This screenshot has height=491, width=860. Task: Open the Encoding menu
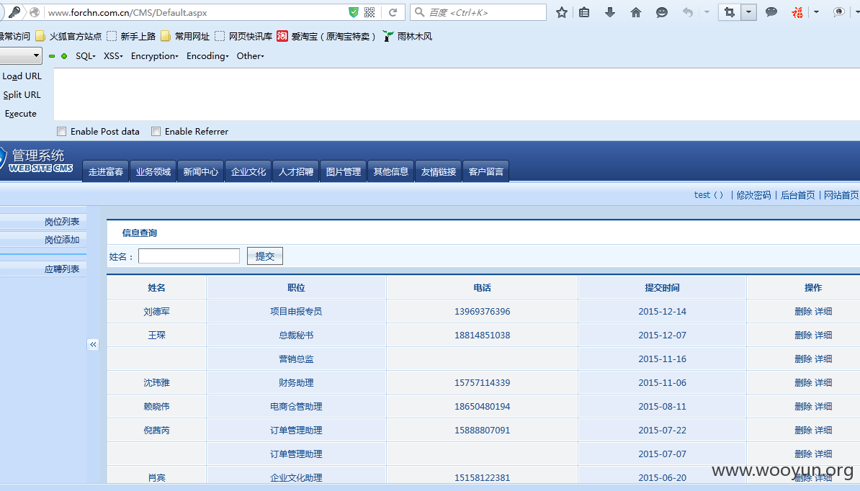point(207,56)
